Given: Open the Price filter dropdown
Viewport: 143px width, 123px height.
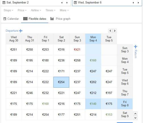Looking at the screenshot, I should coord(22,10).
